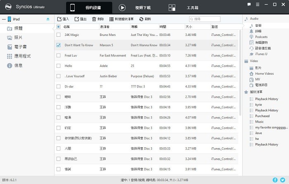Click the New Playlist list icon
The image size is (289, 184).
pyautogui.click(x=111, y=19)
